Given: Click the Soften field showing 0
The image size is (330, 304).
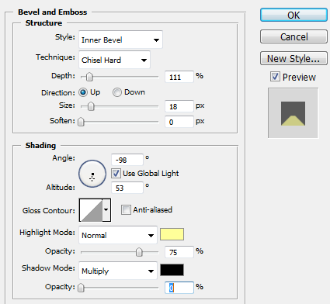Looking at the screenshot, I should pyautogui.click(x=179, y=122).
